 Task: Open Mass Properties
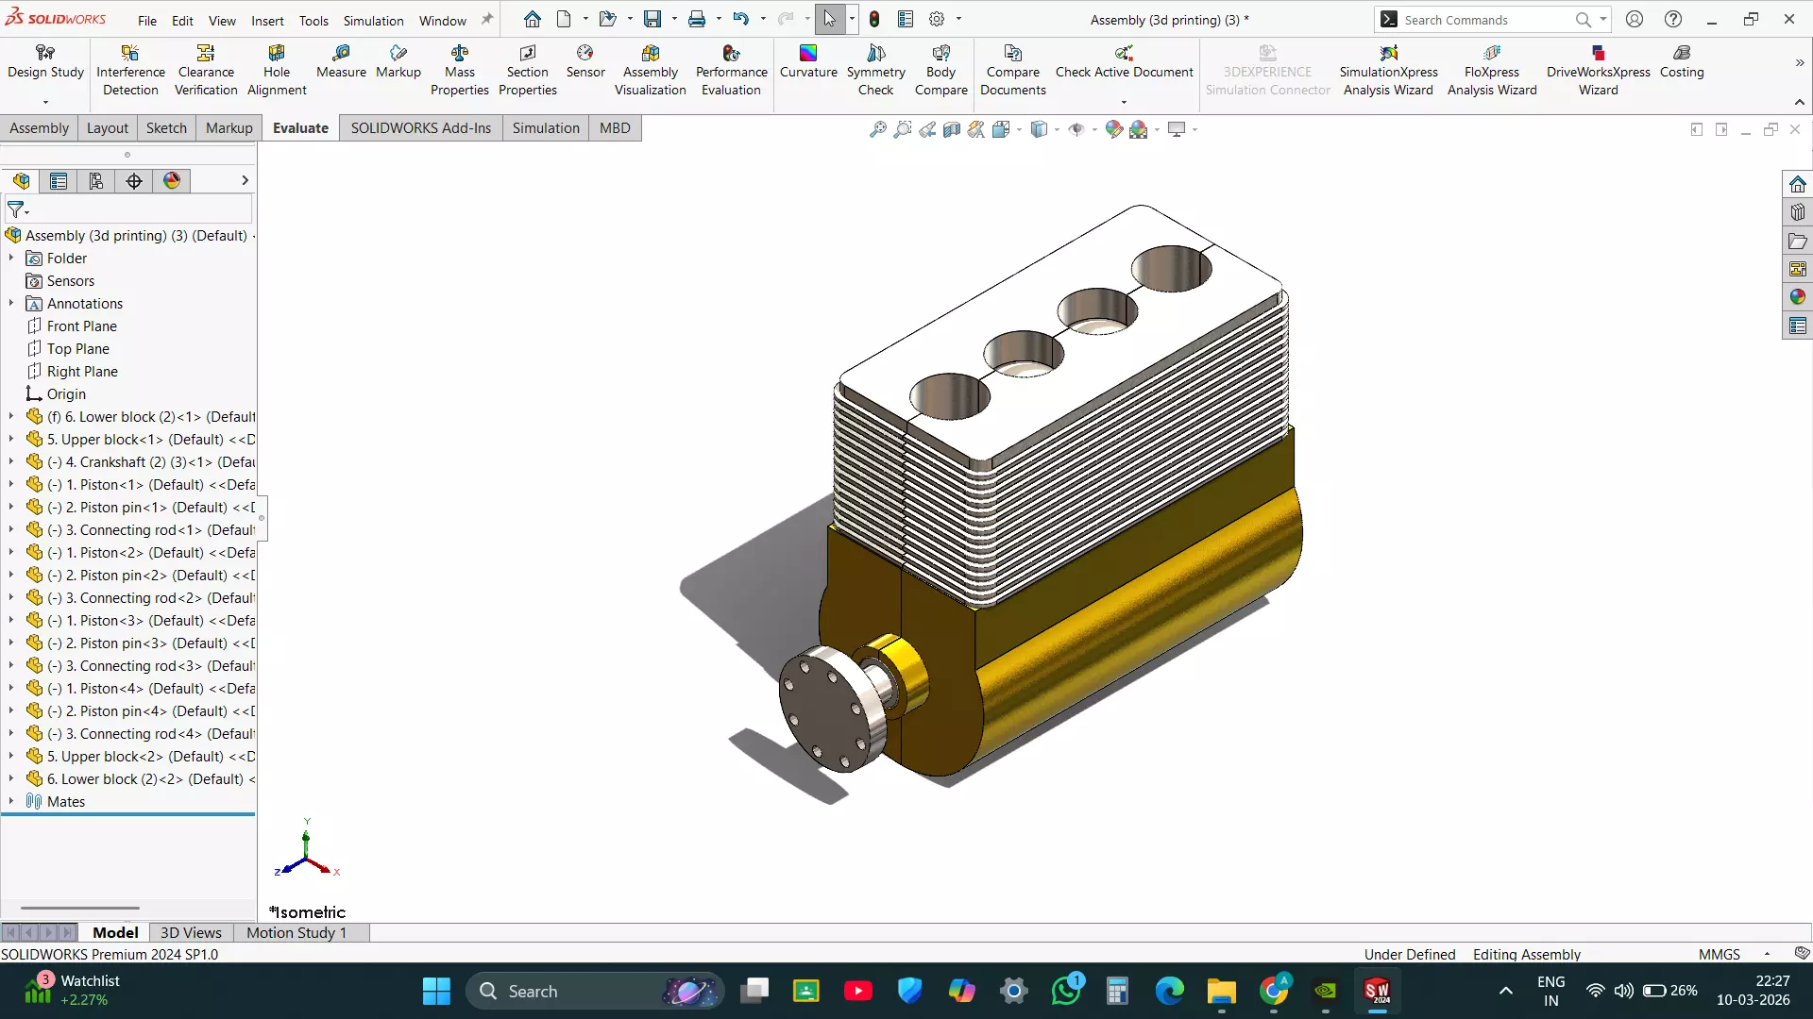459,71
